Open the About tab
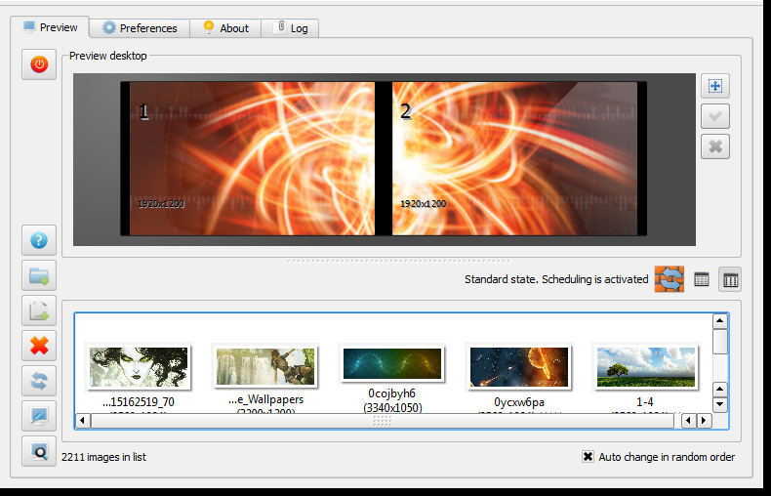This screenshot has height=496, width=771. tap(225, 28)
